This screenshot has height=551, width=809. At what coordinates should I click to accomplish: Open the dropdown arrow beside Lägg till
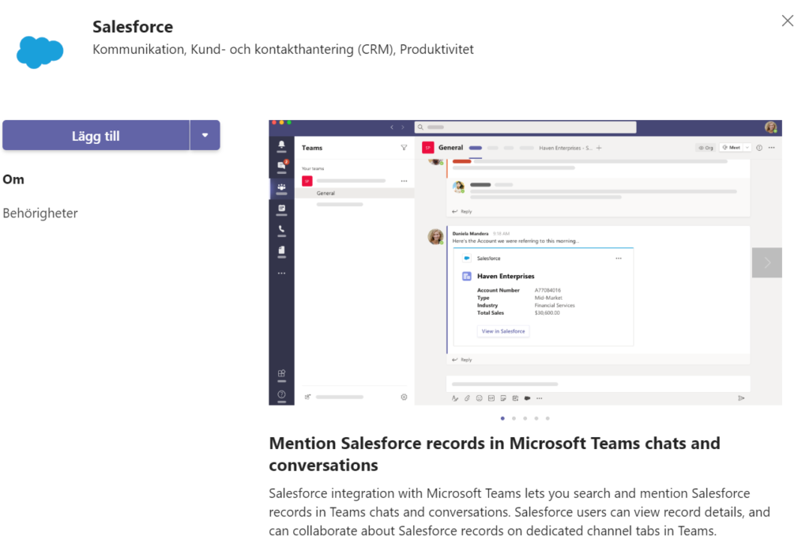[205, 135]
